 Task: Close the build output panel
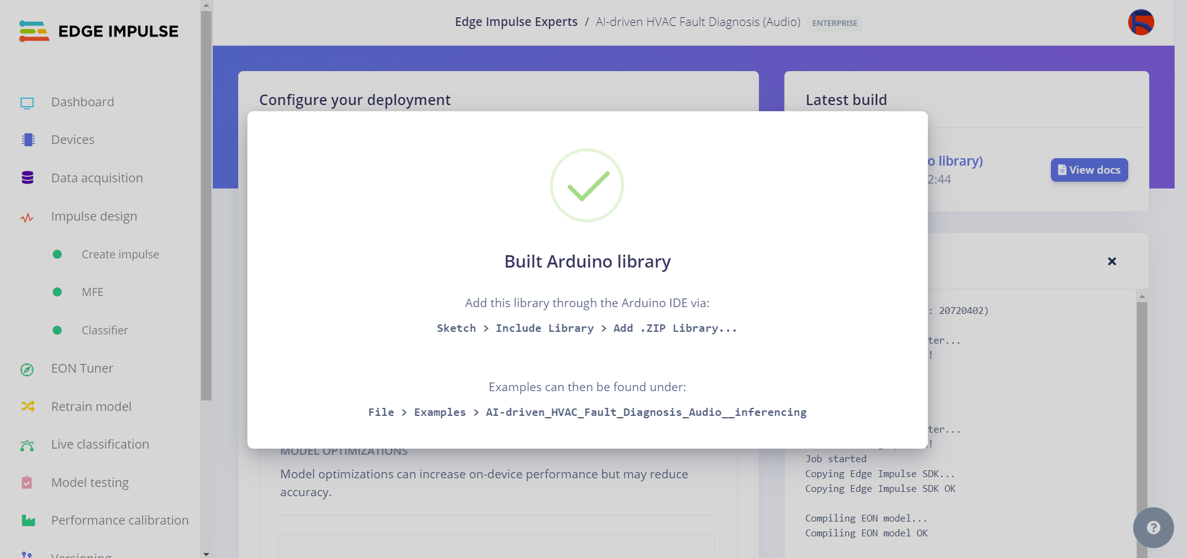(x=1112, y=261)
